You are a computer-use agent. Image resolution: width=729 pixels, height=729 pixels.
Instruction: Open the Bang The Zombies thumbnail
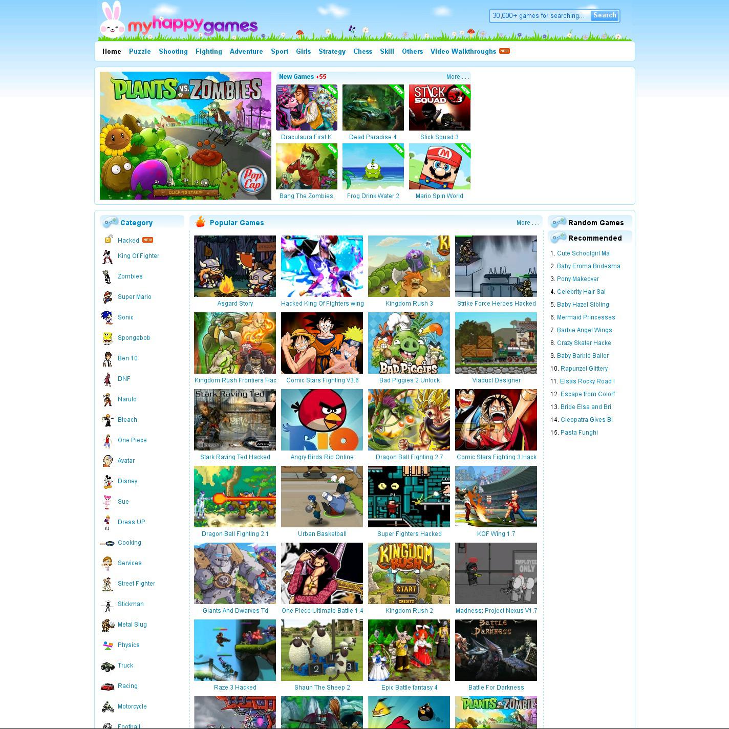point(307,166)
